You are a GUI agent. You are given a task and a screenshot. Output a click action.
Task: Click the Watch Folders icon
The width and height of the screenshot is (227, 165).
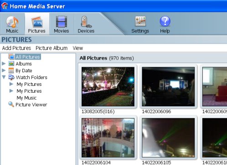click(11, 77)
